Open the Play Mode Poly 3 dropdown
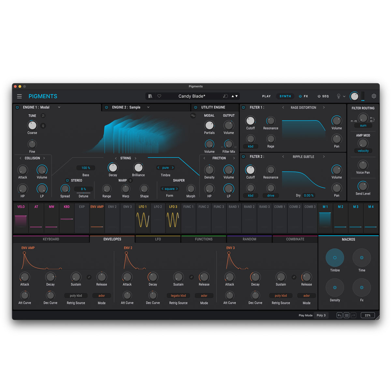Viewport: 391px width, 391px height. click(321, 315)
